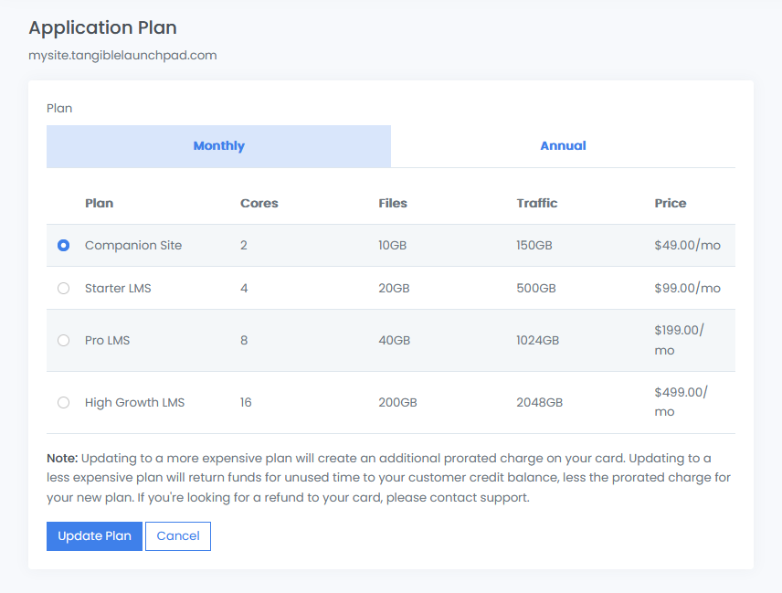
Task: Click the Traffic column header
Action: [x=536, y=204]
